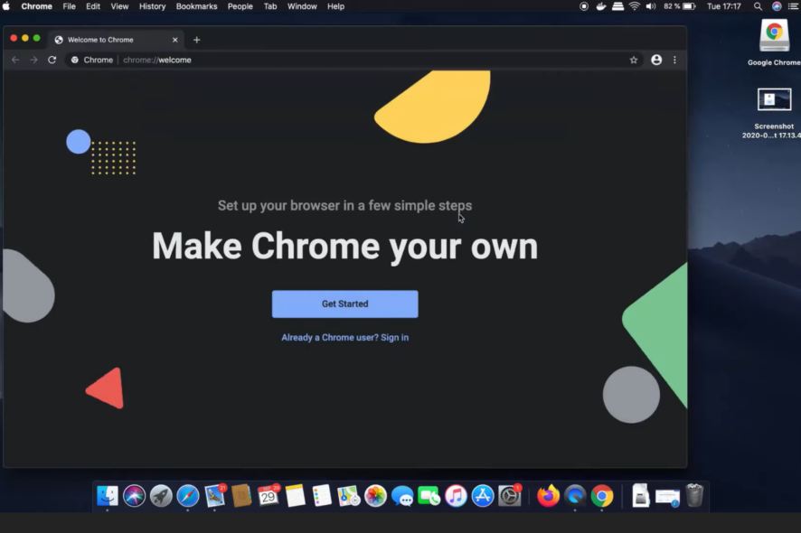The image size is (801, 533).
Task: Open the File menu
Action: click(69, 6)
